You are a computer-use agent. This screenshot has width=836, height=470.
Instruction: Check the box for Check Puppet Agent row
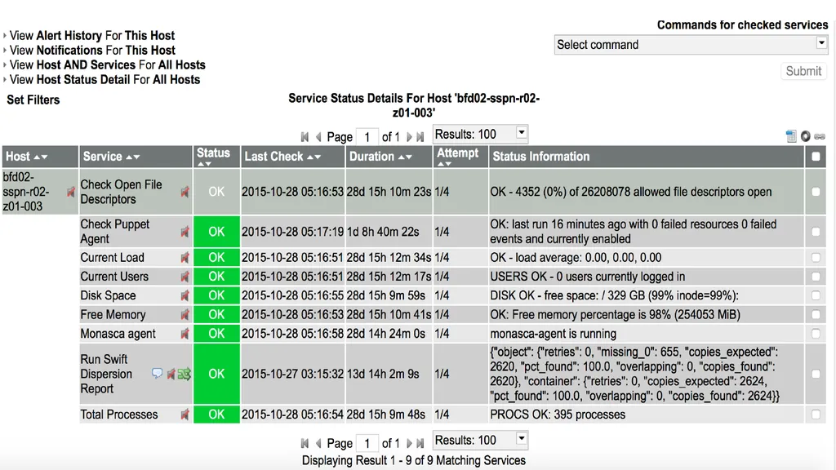tap(816, 232)
